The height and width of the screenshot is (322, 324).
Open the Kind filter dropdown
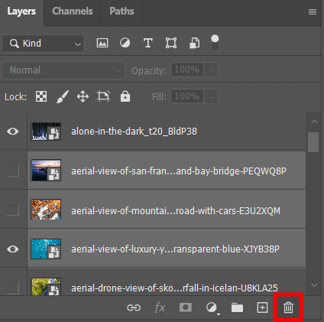[44, 44]
